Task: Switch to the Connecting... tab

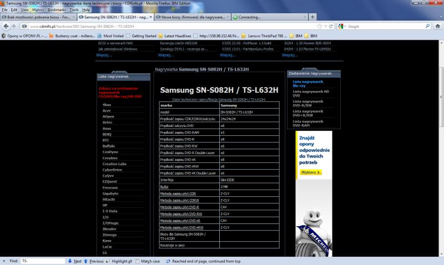Action: (x=270, y=17)
